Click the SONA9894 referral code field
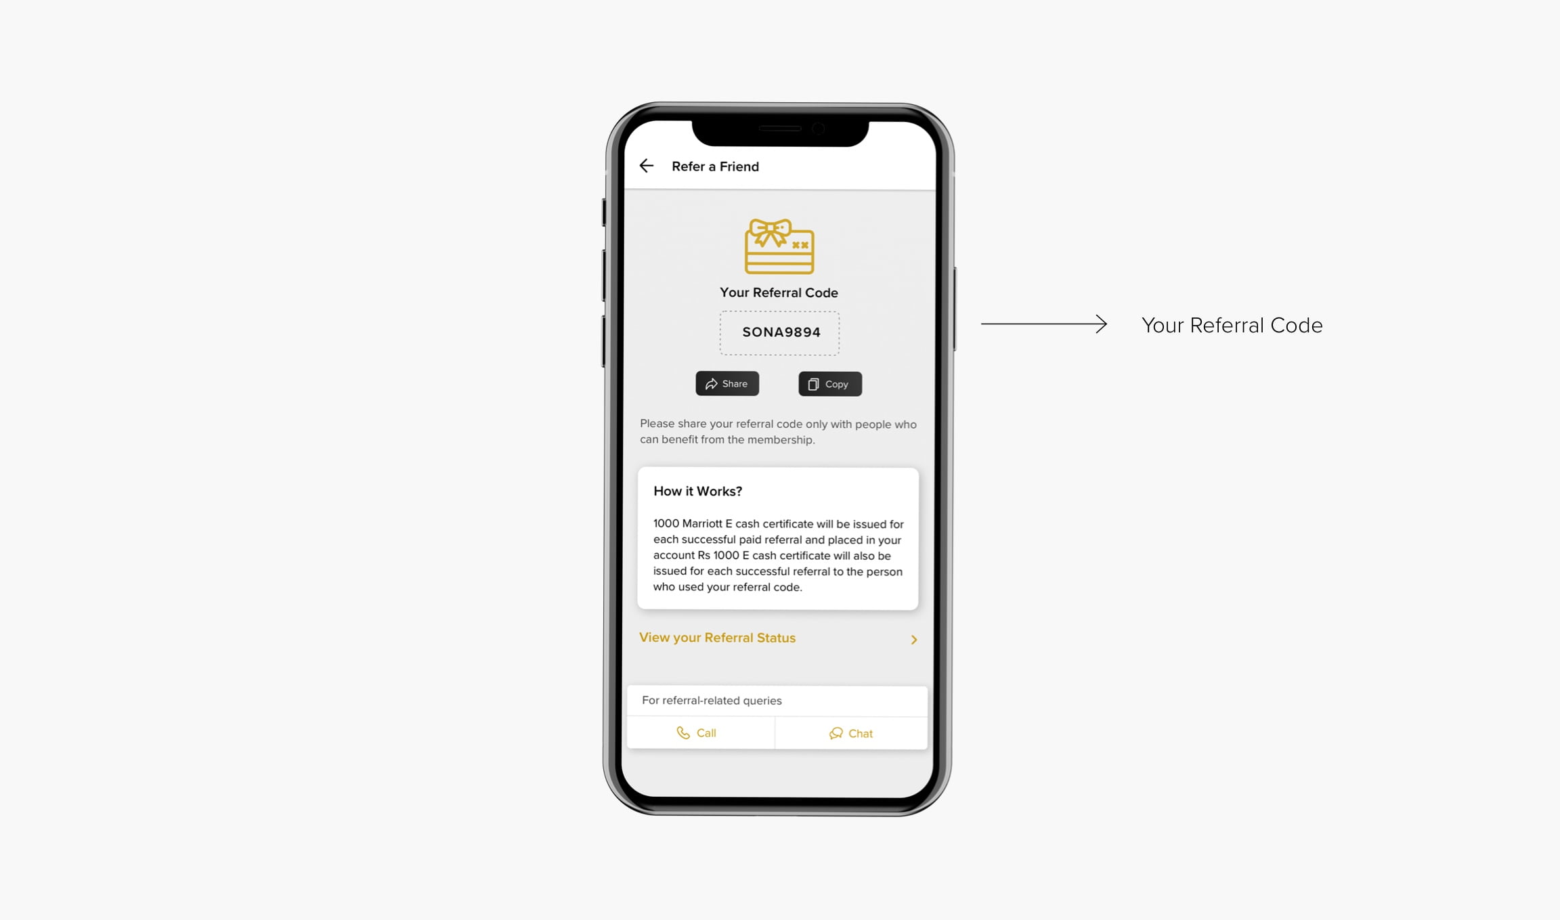The image size is (1560, 920). click(x=779, y=332)
